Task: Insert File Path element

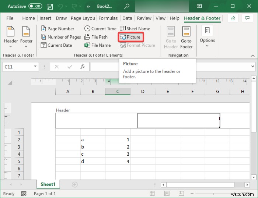Action: [x=96, y=37]
